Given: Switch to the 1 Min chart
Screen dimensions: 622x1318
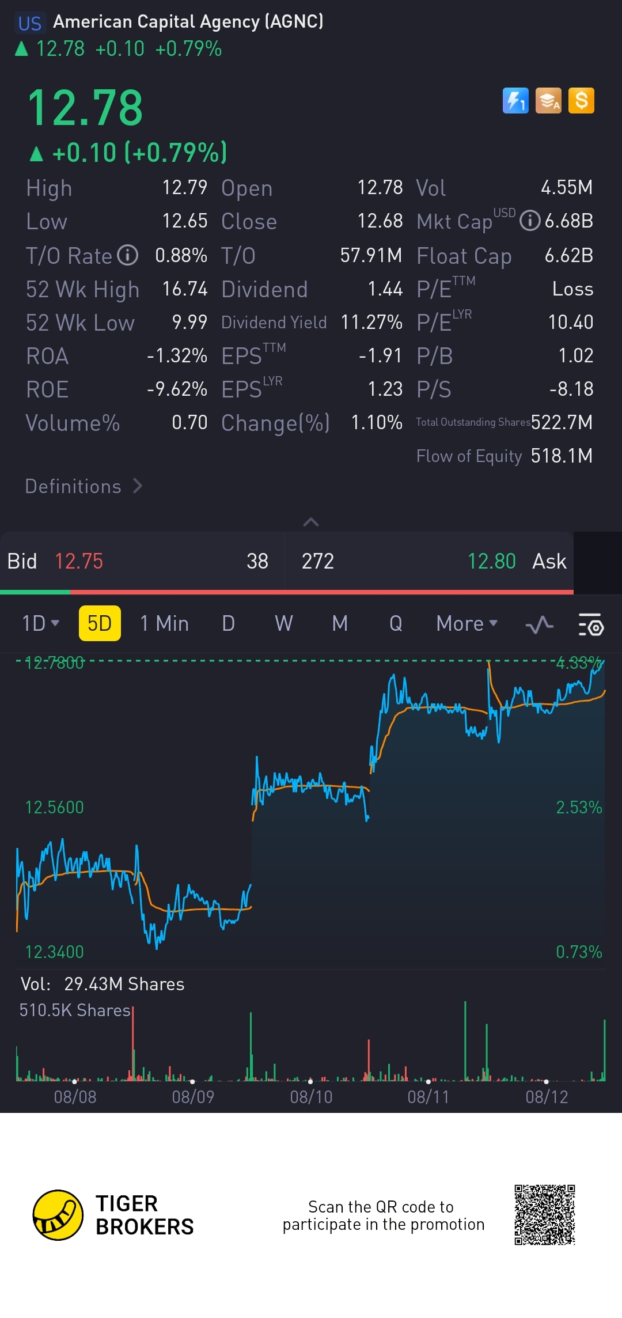Looking at the screenshot, I should (164, 623).
